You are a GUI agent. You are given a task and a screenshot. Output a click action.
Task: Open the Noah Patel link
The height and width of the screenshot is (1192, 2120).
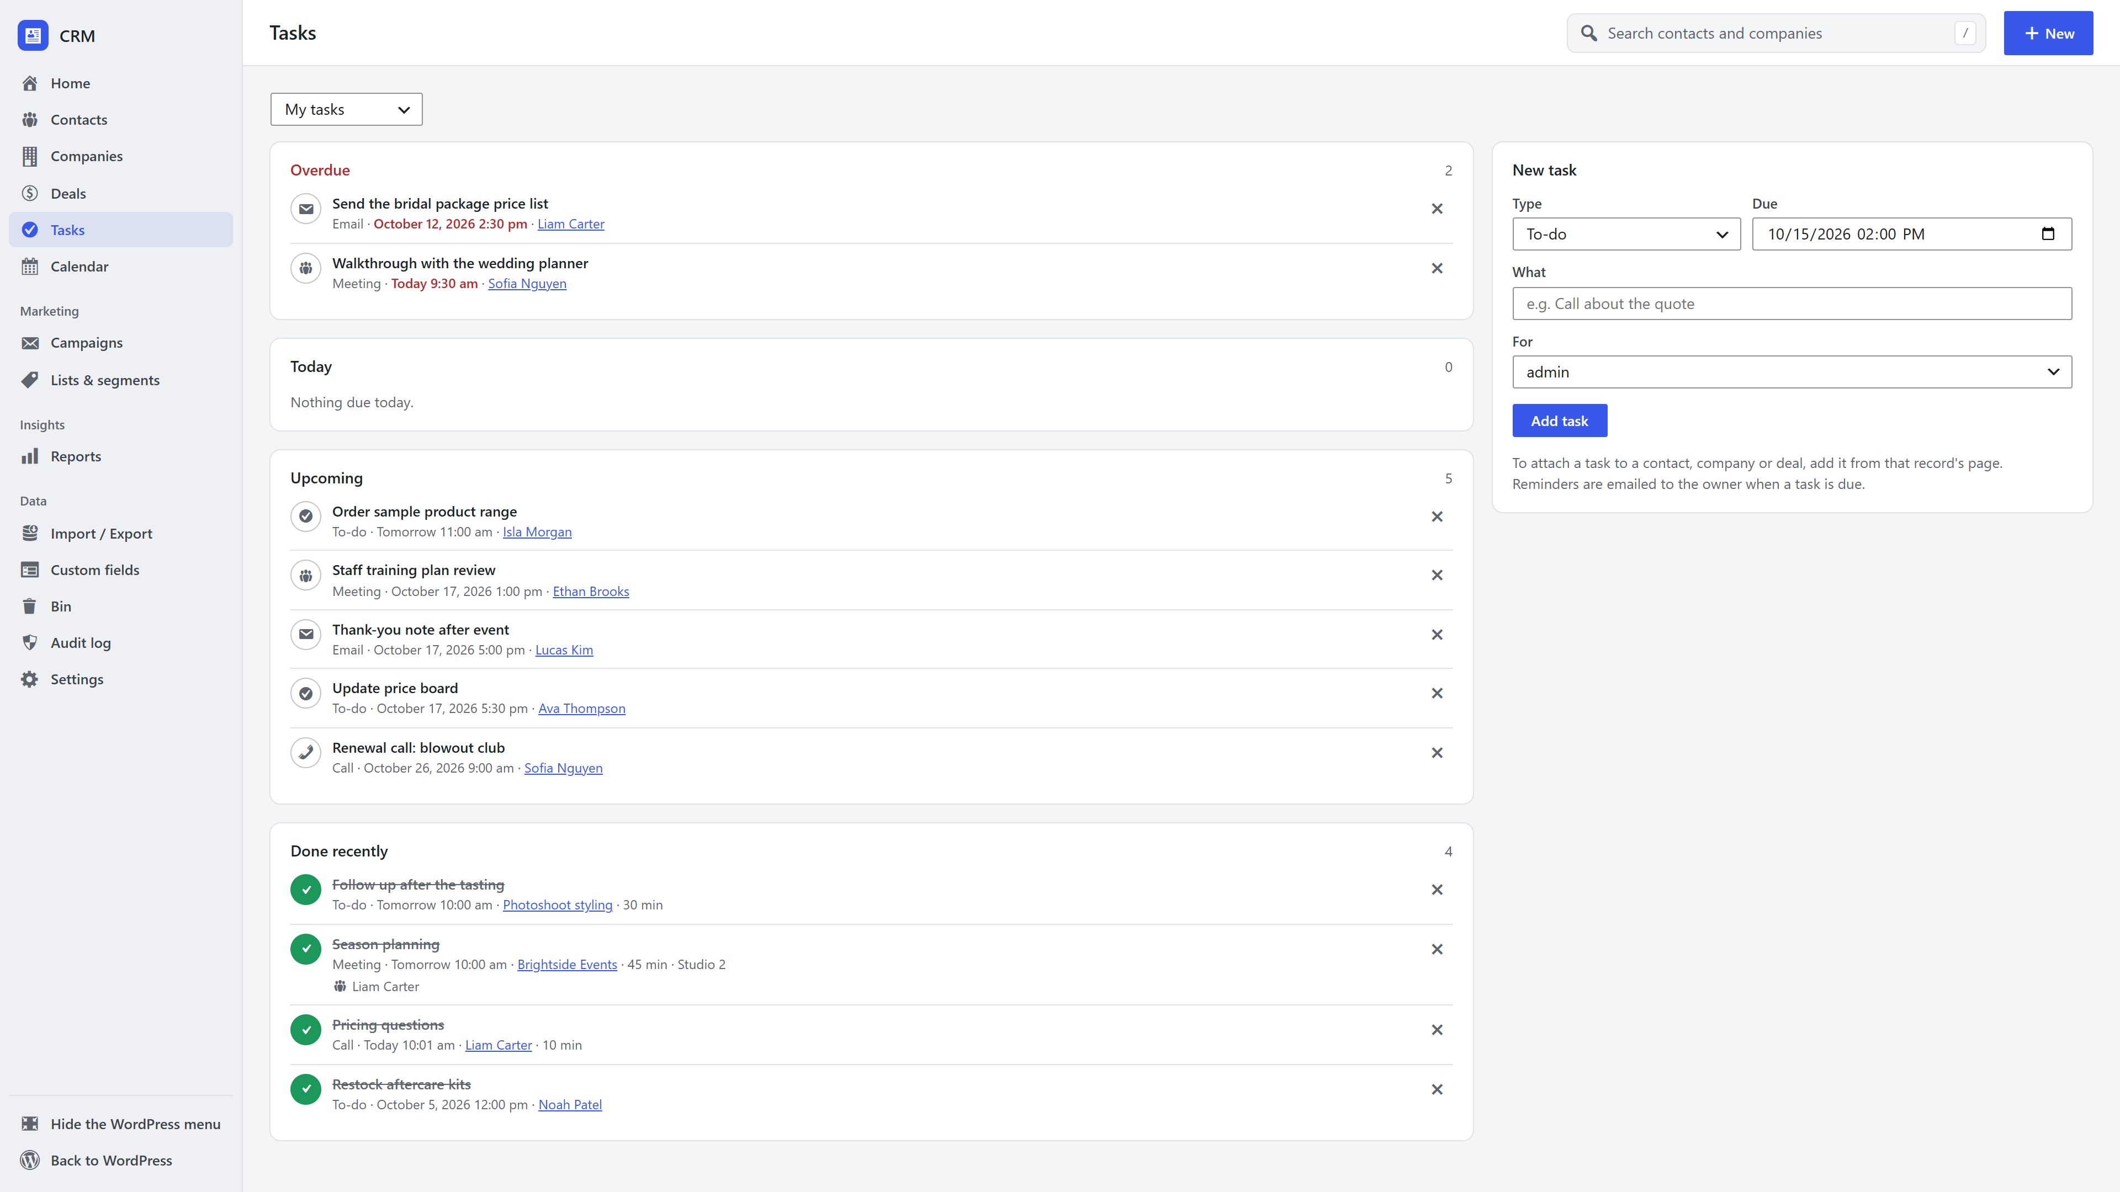(570, 1105)
